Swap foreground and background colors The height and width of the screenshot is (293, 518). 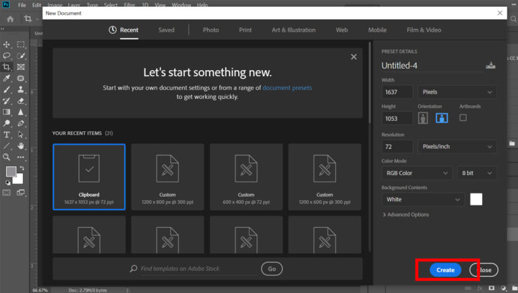click(22, 168)
